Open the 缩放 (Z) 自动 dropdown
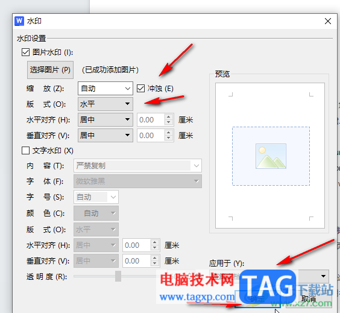340x313 pixels. point(105,89)
